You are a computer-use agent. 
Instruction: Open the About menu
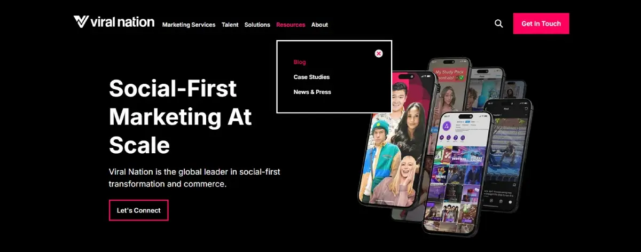click(x=319, y=25)
